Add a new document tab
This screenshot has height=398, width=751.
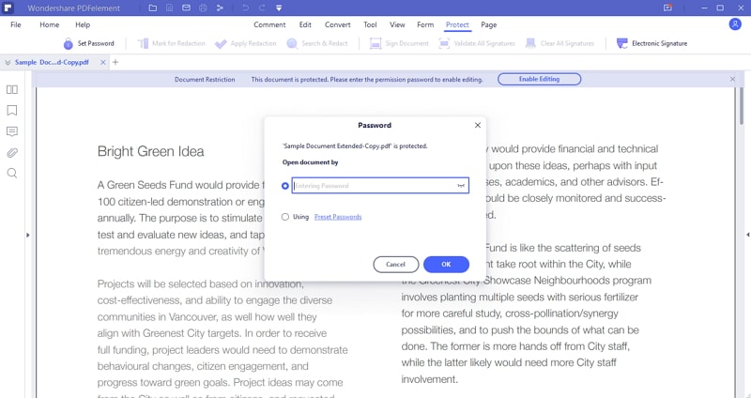click(x=115, y=62)
